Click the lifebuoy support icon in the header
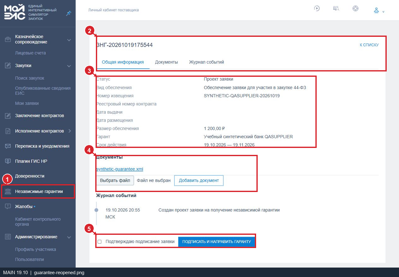The width and height of the screenshot is (399, 277). [x=355, y=8]
